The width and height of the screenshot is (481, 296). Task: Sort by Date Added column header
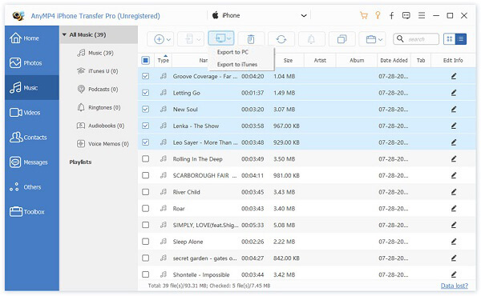pyautogui.click(x=394, y=60)
